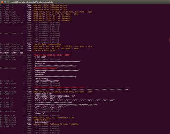Click the red "wwwwww...p" highlighted string
This screenshot has height=134, width=170.
[46, 68]
